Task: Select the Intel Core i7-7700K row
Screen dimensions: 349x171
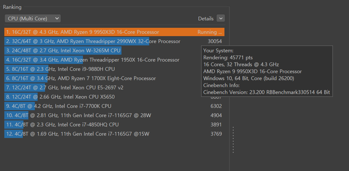Action: point(114,106)
